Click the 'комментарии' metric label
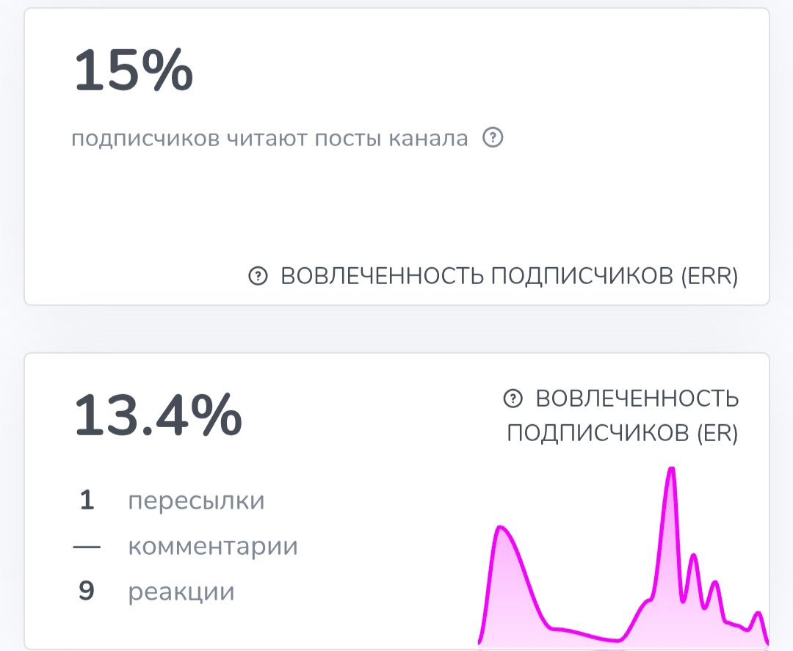Viewport: 793px width, 651px height. point(213,546)
